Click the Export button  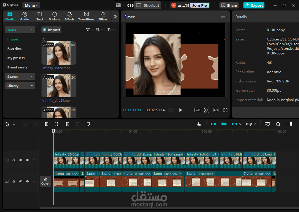pyautogui.click(x=254, y=5)
